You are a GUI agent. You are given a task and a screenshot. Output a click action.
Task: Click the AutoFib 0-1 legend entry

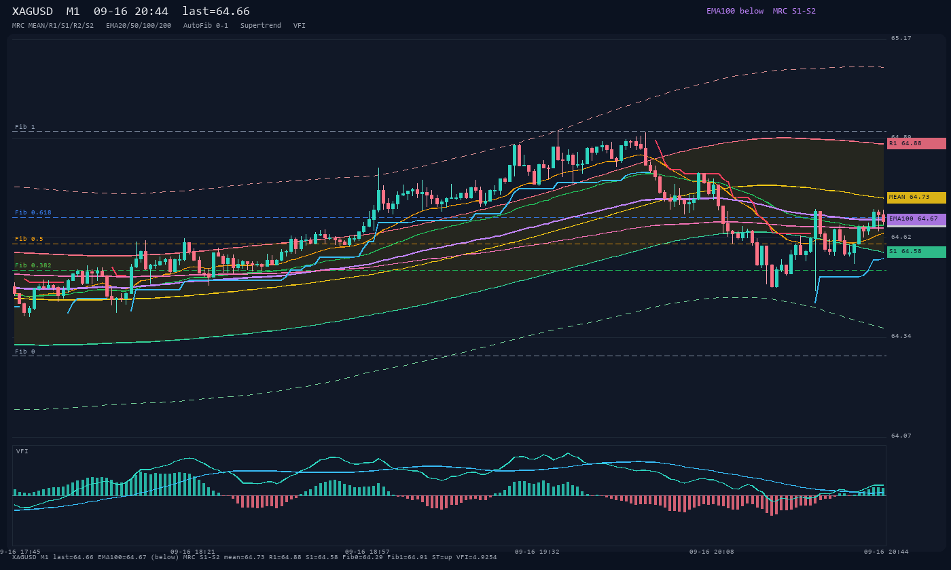(x=206, y=26)
